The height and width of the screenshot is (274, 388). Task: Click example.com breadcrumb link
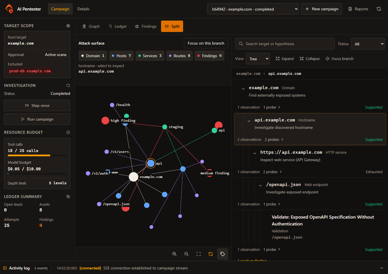point(248,74)
